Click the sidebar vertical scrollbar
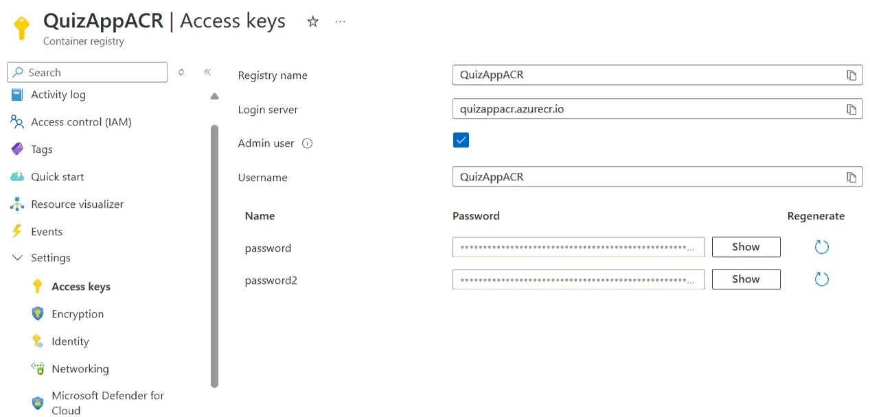The image size is (870, 417). [x=214, y=255]
